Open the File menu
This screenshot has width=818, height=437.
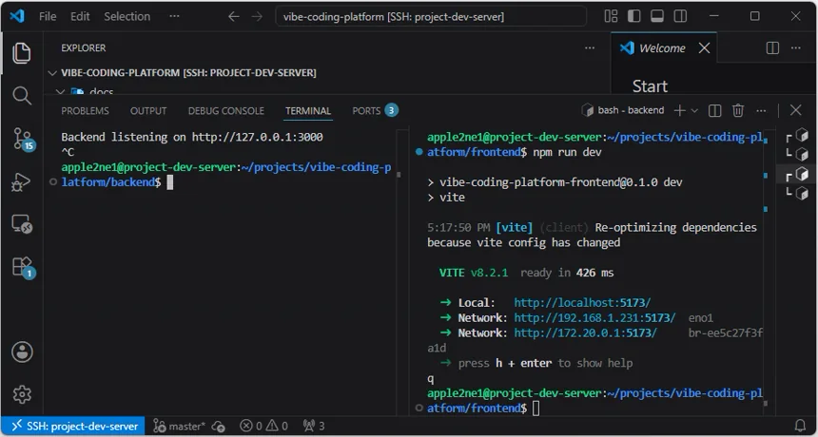[48, 17]
